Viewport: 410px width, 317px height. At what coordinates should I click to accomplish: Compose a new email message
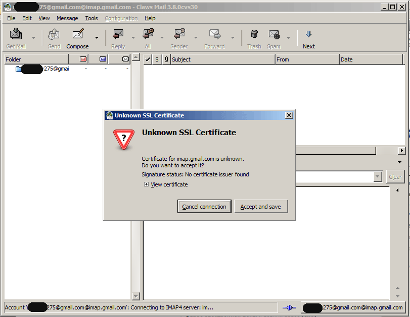click(x=78, y=38)
